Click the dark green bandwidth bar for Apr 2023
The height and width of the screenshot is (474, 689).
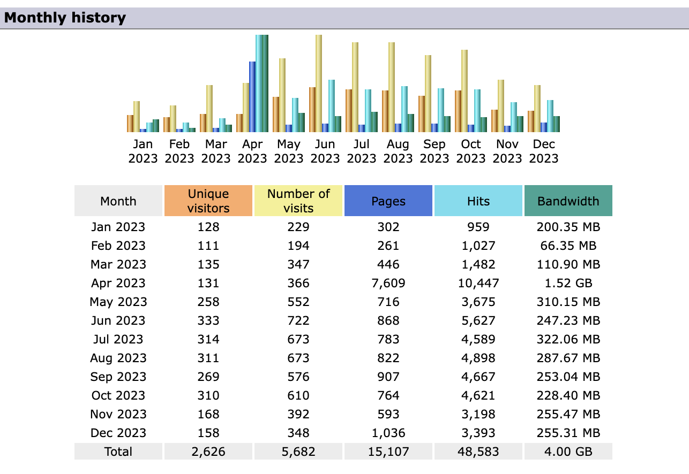click(x=265, y=83)
